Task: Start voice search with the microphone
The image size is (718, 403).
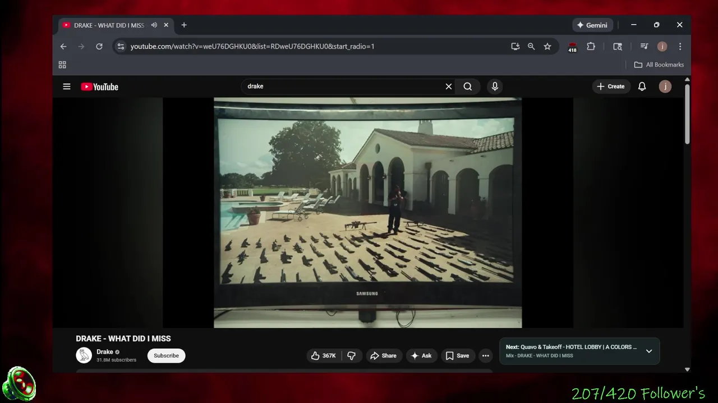Action: [495, 86]
